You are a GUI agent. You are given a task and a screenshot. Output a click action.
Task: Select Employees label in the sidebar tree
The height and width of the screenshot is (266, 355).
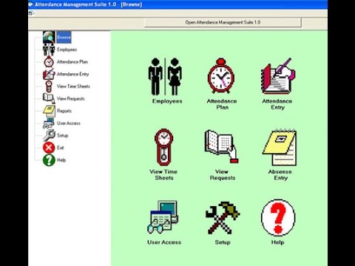[x=67, y=50]
